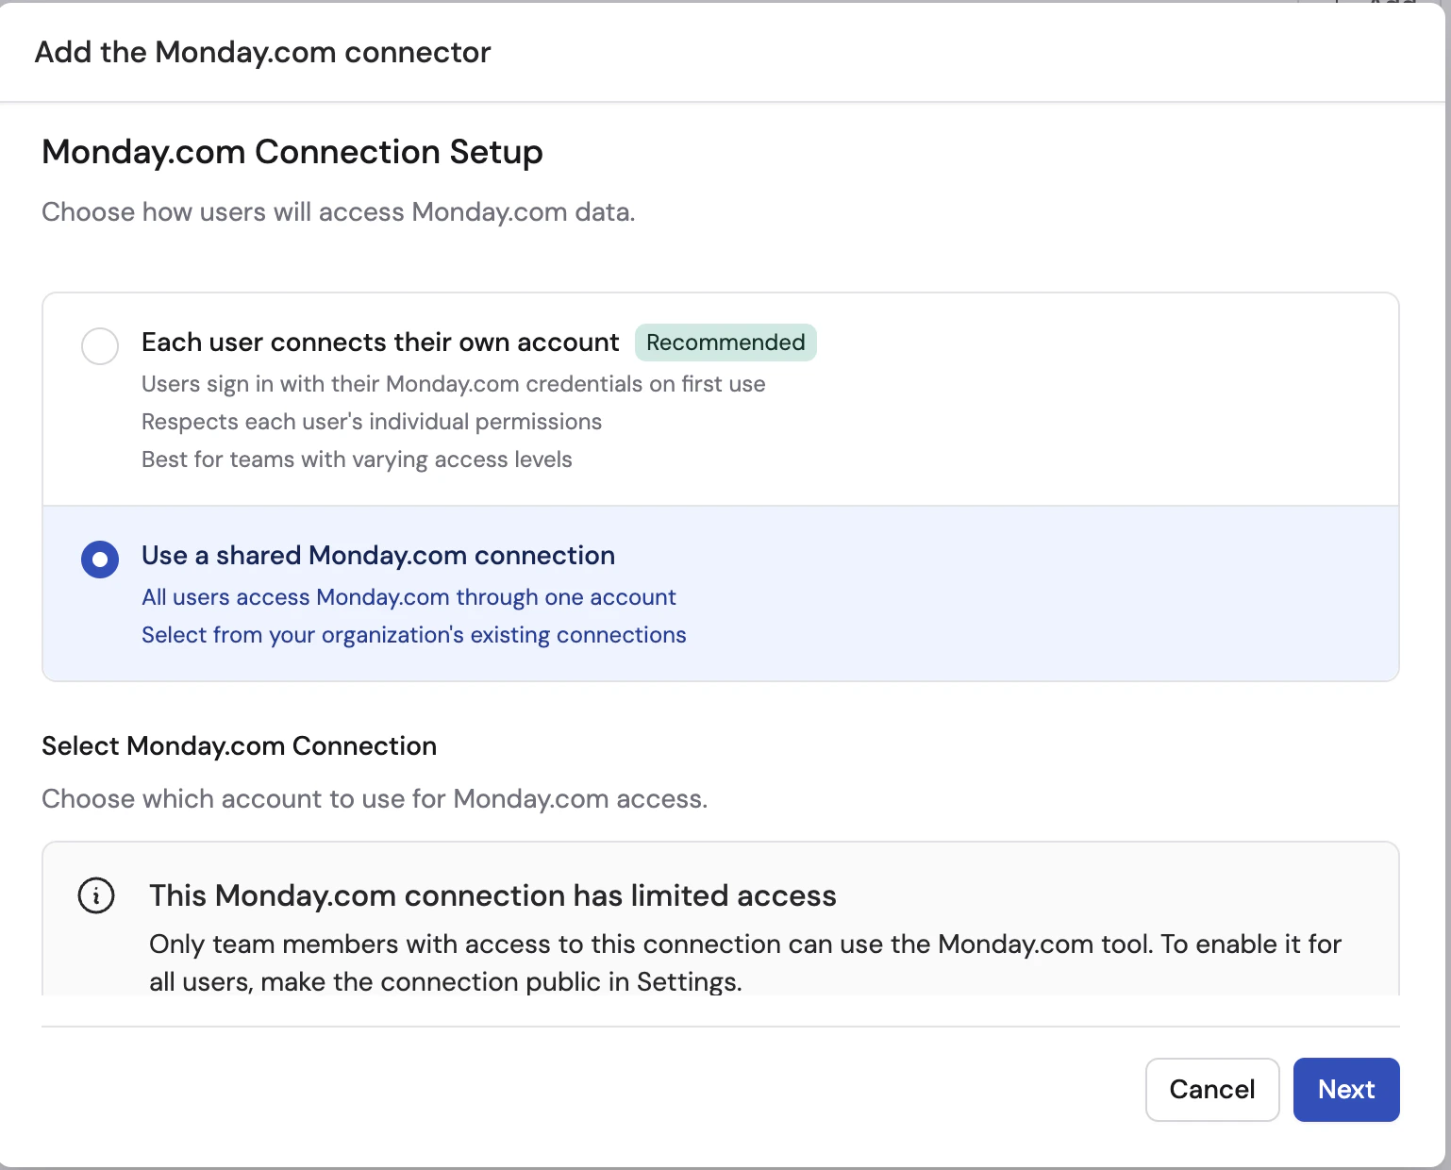Click 'This Monday.com connection has limited access' heading
This screenshot has width=1451, height=1170.
(492, 895)
